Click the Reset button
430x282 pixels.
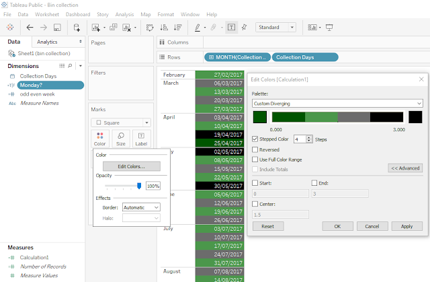click(x=268, y=226)
